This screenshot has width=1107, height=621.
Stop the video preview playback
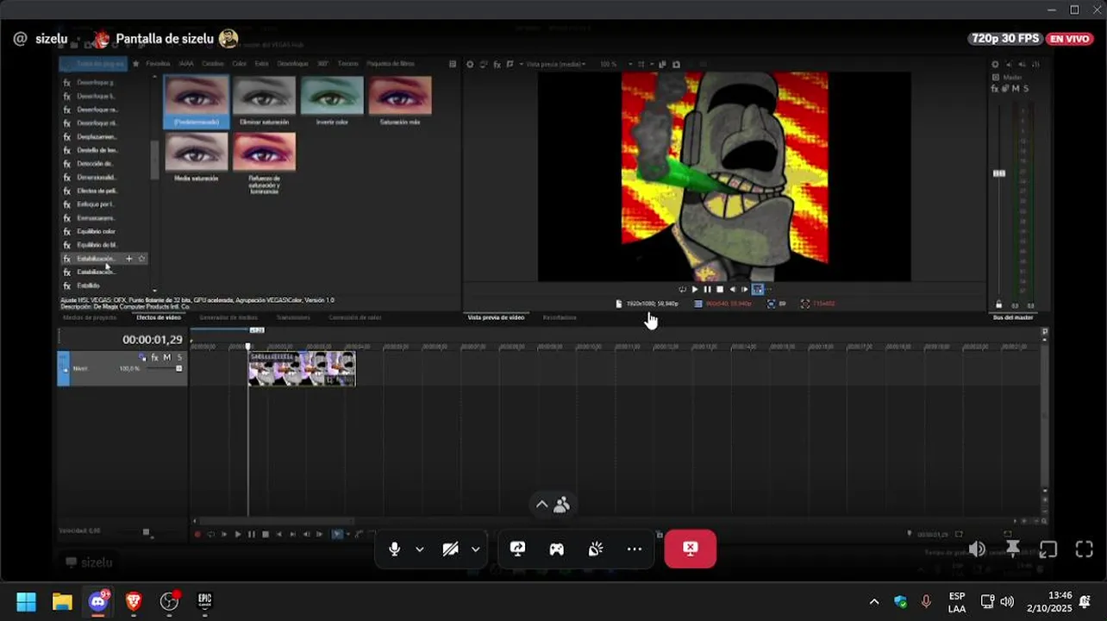(x=720, y=290)
